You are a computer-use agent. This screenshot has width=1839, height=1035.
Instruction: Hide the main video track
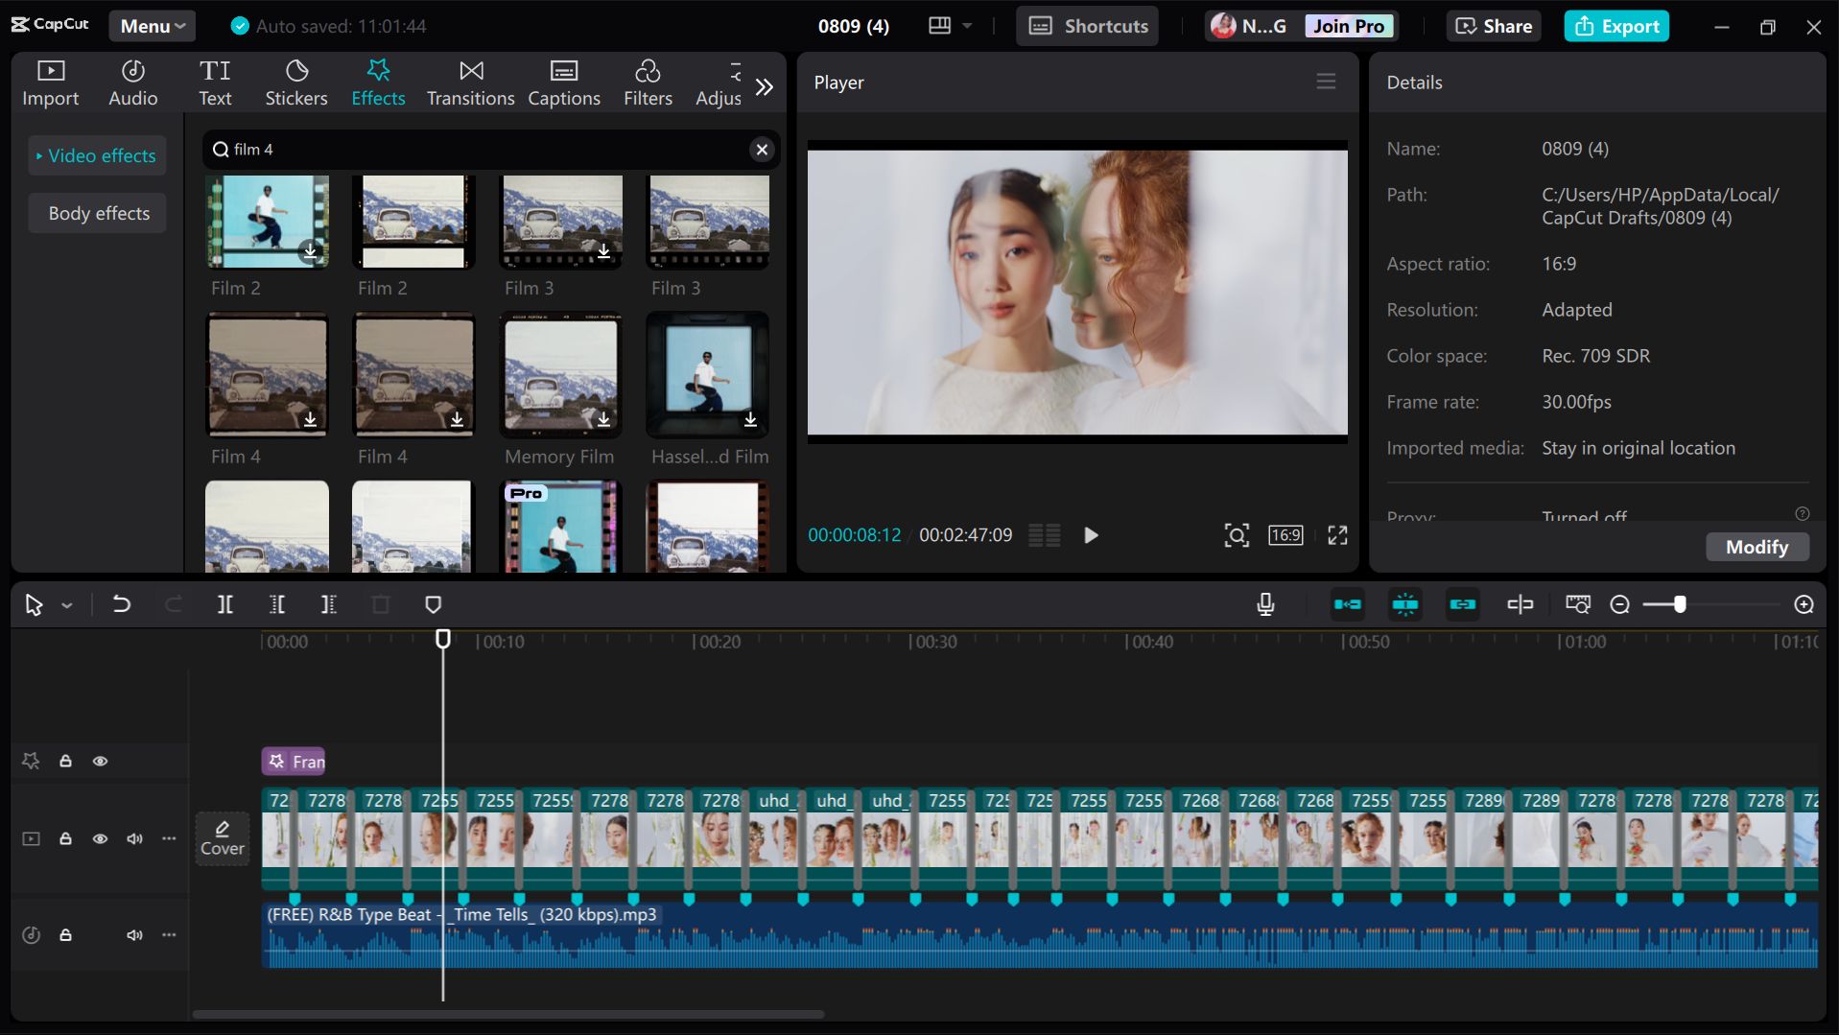(x=100, y=838)
